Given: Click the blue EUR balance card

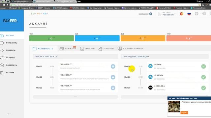Looking at the screenshot, I should [x=97, y=38].
